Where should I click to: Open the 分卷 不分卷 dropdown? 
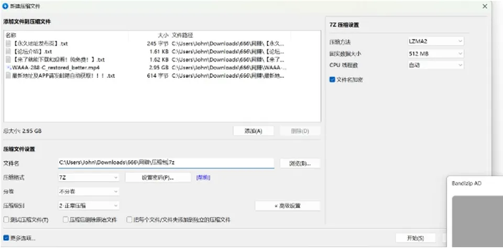coord(89,191)
